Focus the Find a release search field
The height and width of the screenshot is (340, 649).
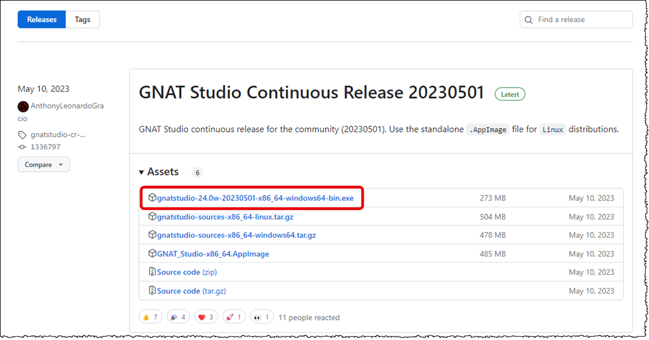(x=576, y=20)
